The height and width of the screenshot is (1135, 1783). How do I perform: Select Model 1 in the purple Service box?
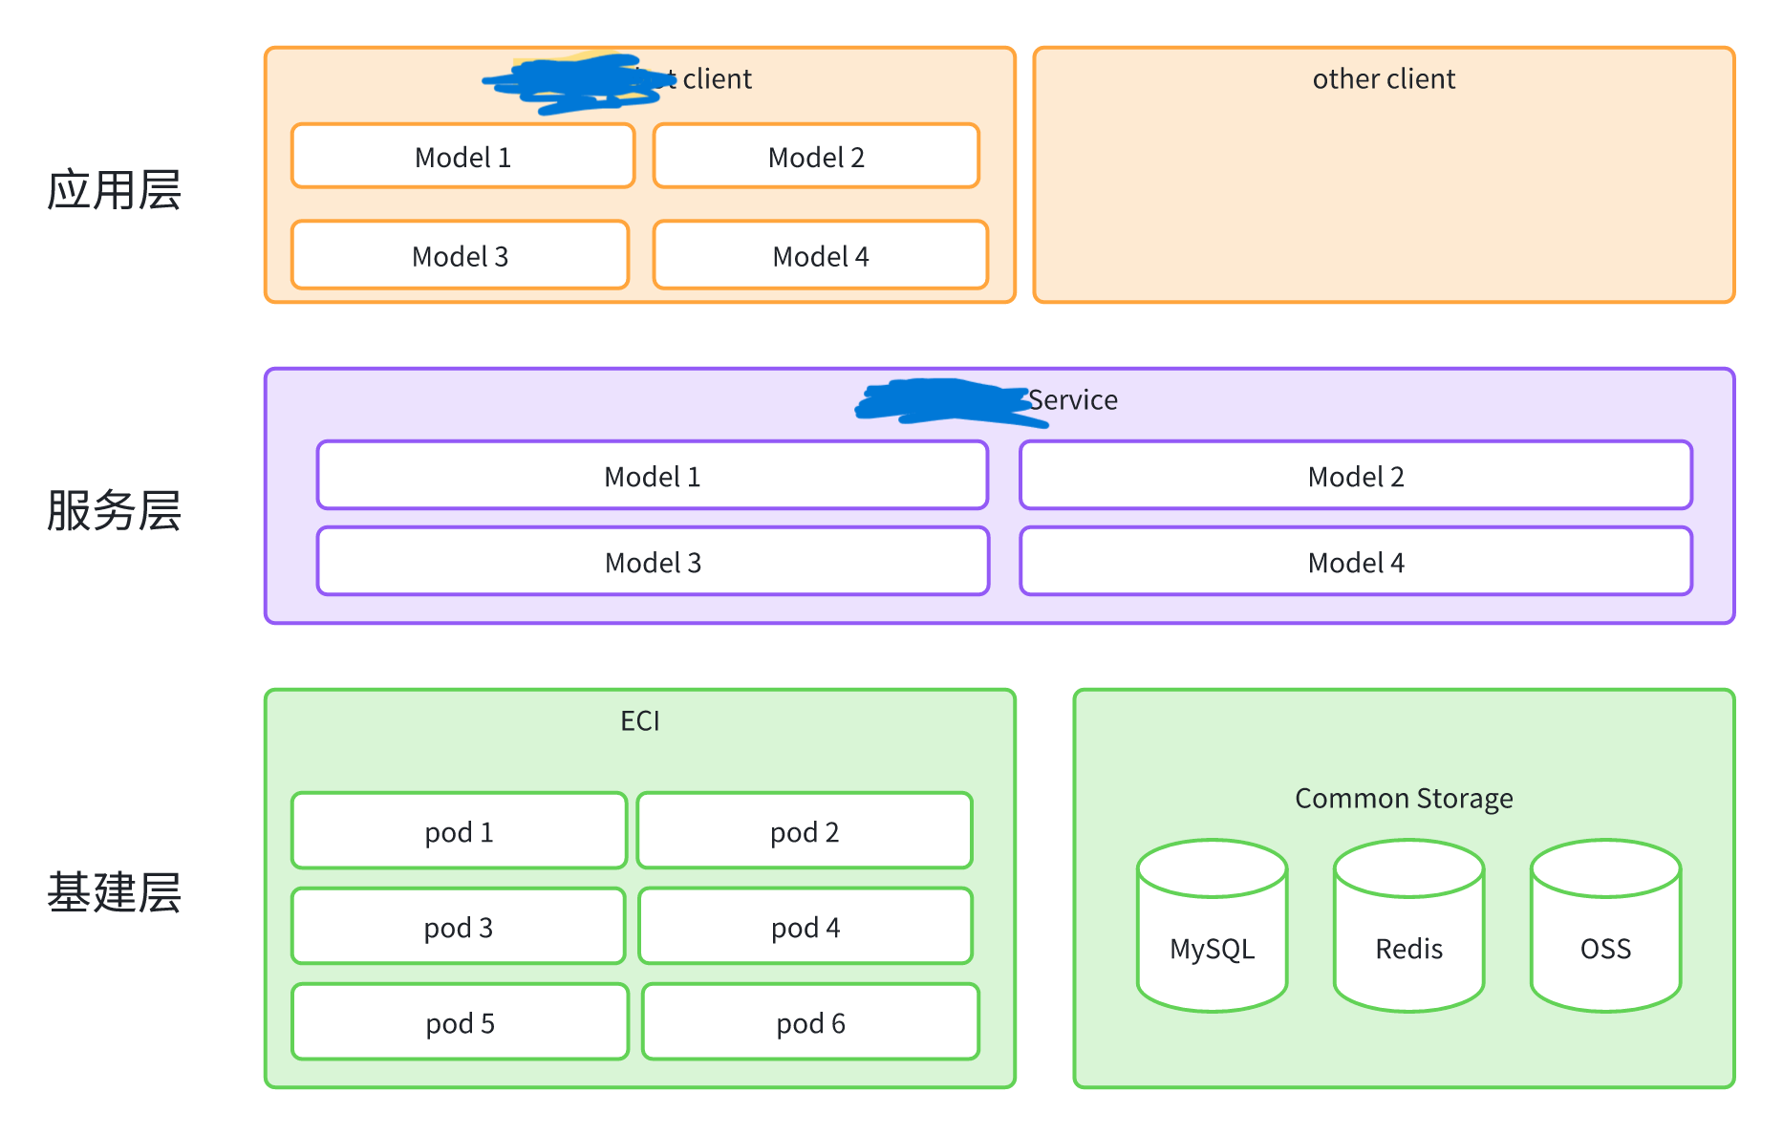click(653, 475)
